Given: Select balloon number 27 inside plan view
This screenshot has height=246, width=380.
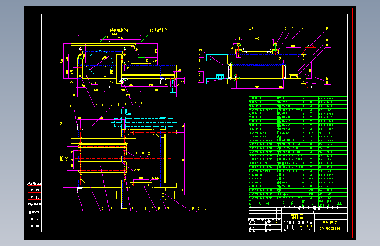Looking at the screenshot, I should [x=149, y=154].
